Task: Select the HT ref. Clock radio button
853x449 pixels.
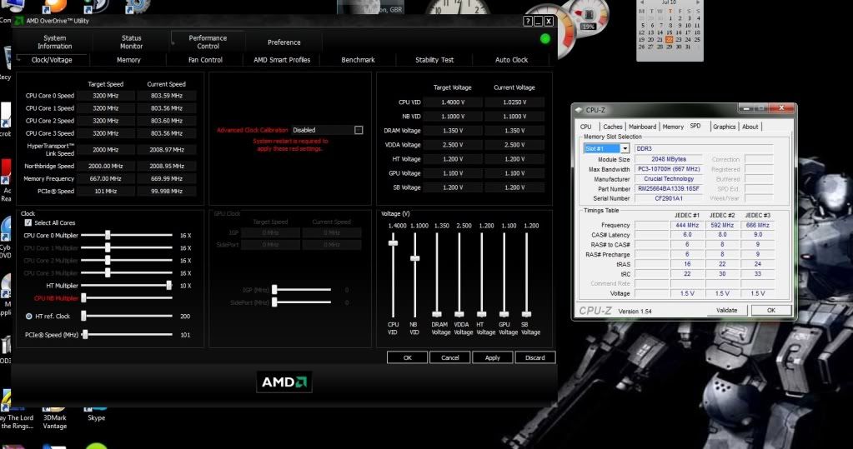Action: (x=29, y=316)
